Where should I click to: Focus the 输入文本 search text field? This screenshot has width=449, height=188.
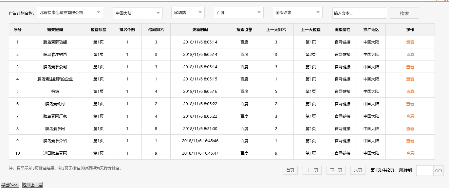pyautogui.click(x=360, y=13)
